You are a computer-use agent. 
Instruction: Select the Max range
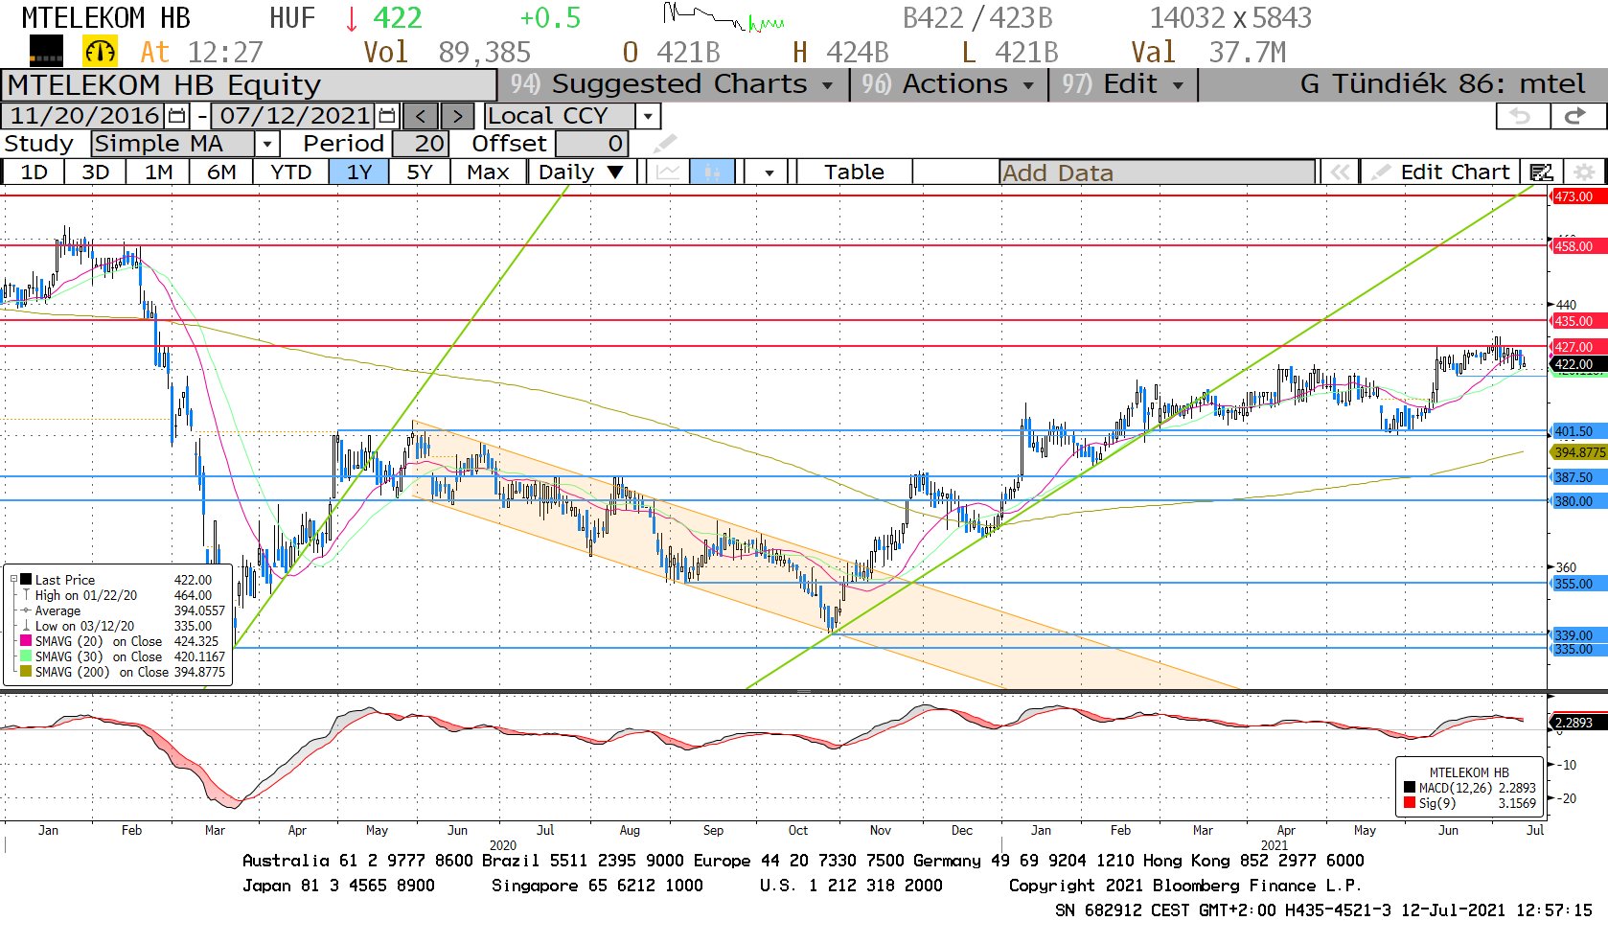coord(488,173)
